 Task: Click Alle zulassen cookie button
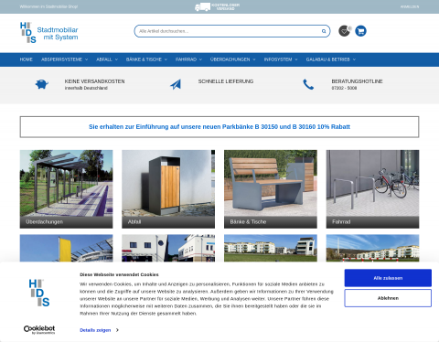(388, 278)
